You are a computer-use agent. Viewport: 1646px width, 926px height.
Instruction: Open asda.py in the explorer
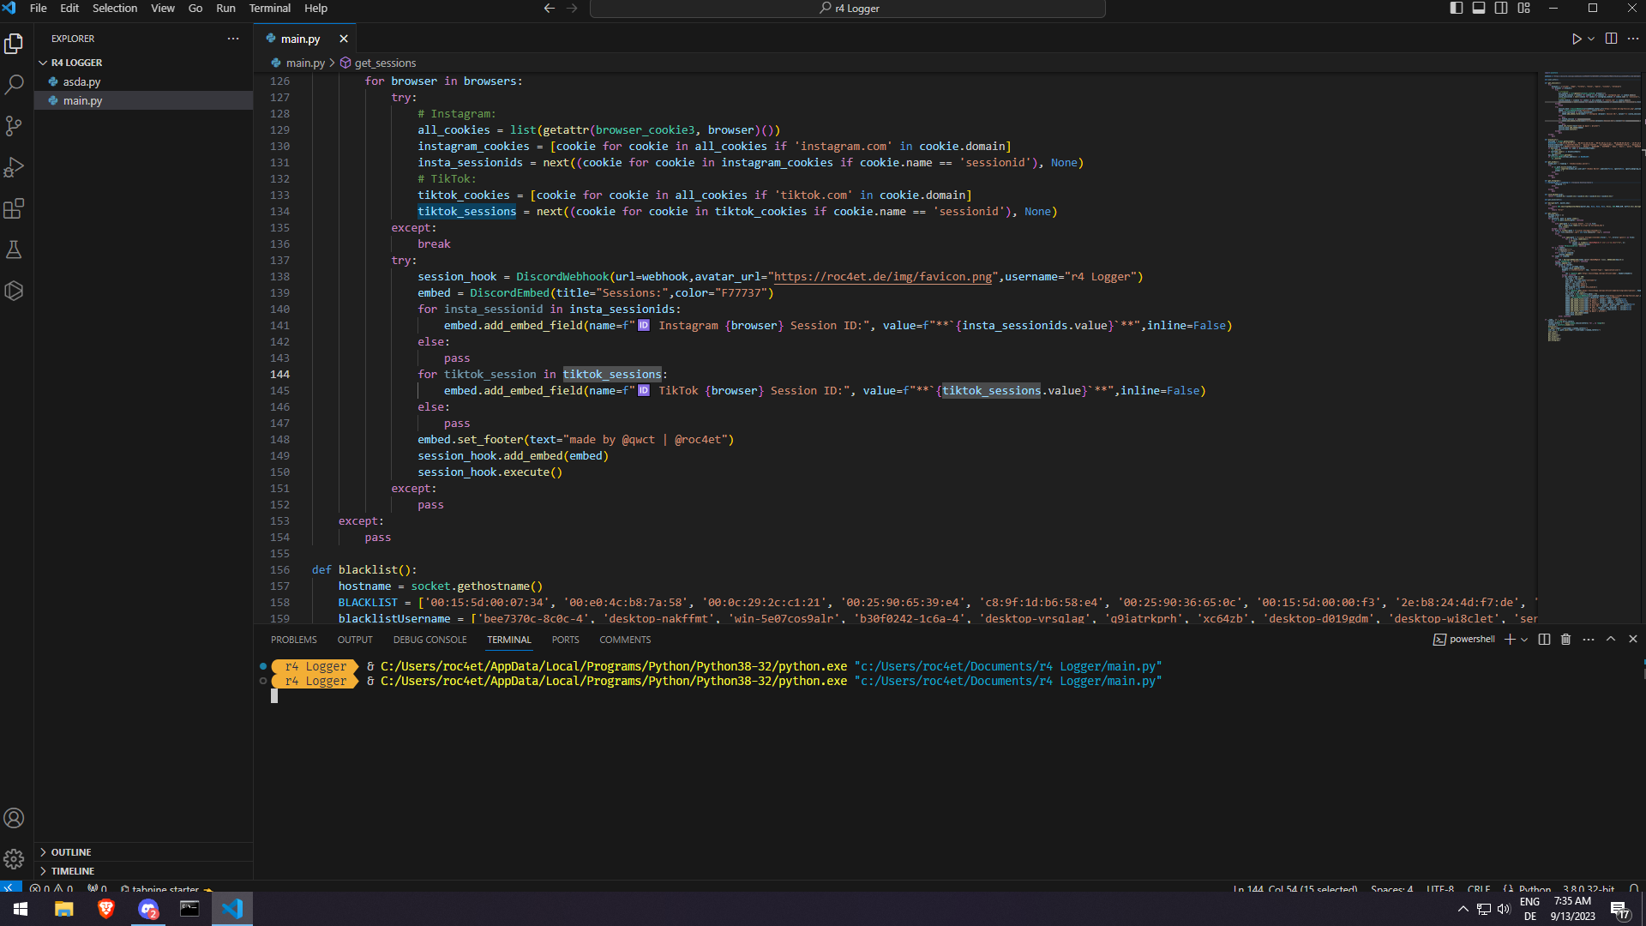(x=81, y=81)
